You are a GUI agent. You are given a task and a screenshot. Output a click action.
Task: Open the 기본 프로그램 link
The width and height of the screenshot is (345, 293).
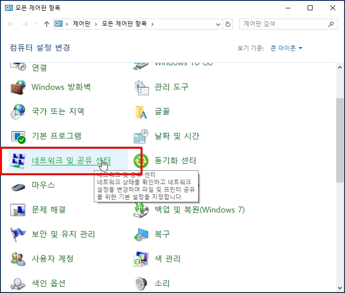click(x=57, y=136)
